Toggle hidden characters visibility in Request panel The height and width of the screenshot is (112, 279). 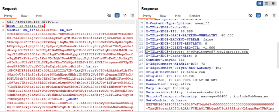click(x=110, y=15)
